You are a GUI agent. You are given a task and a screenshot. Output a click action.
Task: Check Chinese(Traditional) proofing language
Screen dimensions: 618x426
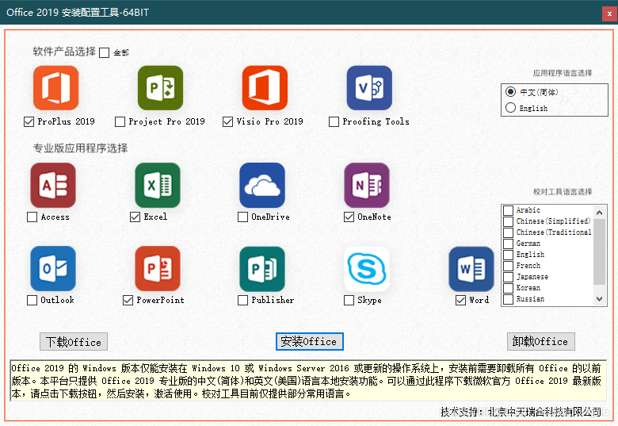tap(509, 232)
